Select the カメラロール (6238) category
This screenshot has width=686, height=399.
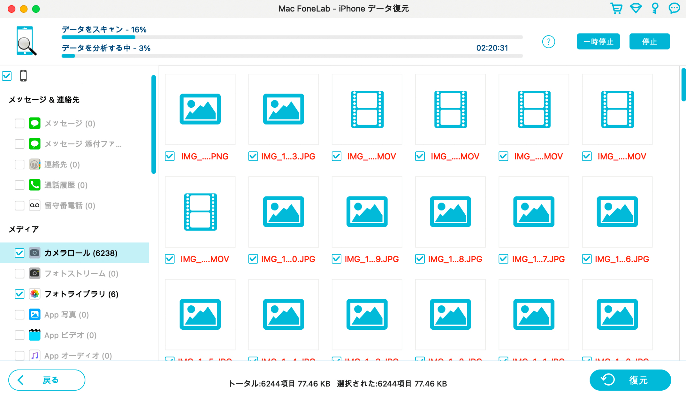click(80, 253)
